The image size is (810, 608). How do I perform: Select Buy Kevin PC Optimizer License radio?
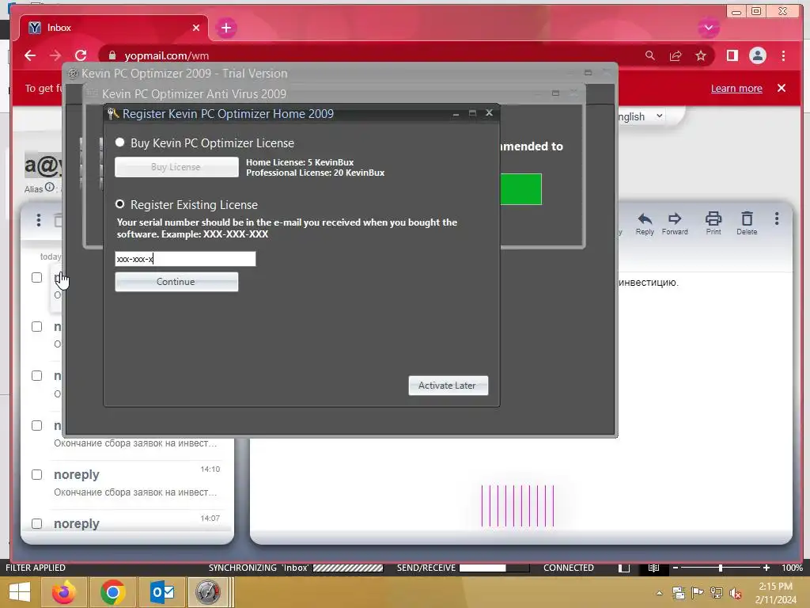click(120, 142)
